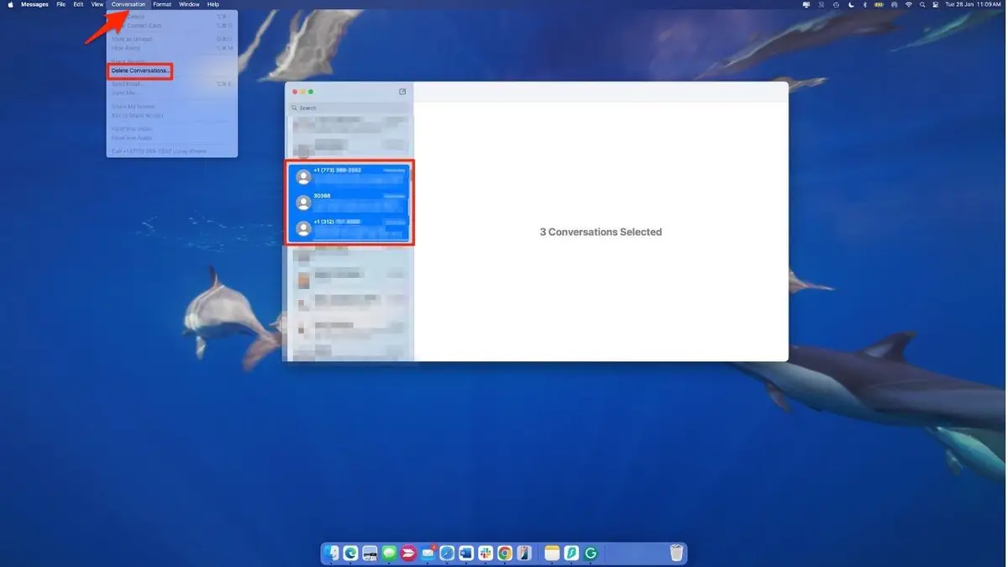Image resolution: width=1008 pixels, height=567 pixels.
Task: Open the Edit menu
Action: click(78, 4)
